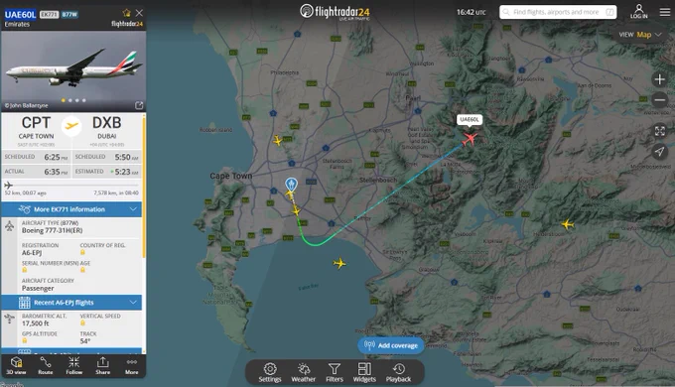Open aircraft photo in external link
Screen dimensions: 675x387
pos(139,105)
